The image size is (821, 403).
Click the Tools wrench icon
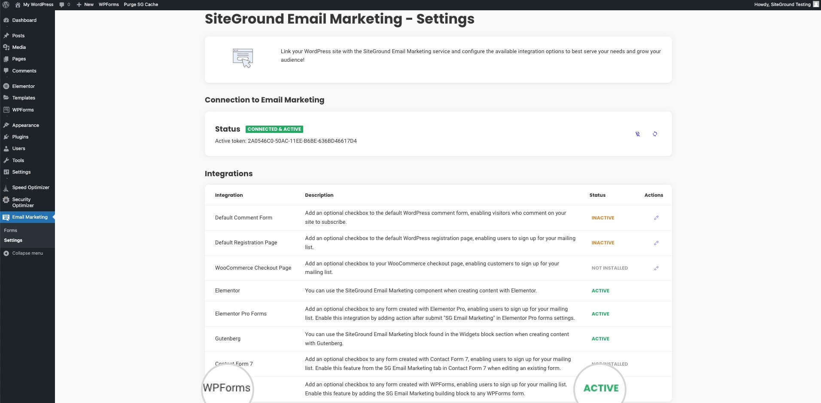coord(6,160)
